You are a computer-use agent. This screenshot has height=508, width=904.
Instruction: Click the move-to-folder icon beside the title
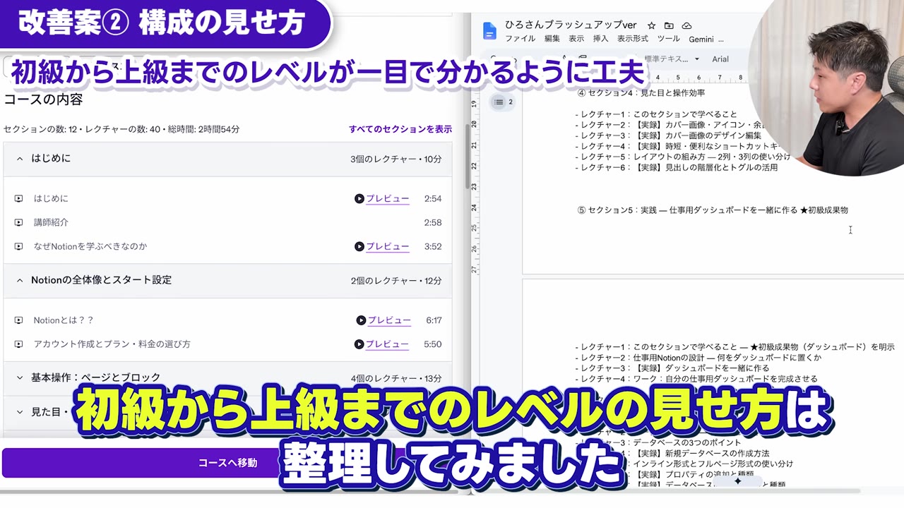670,25
